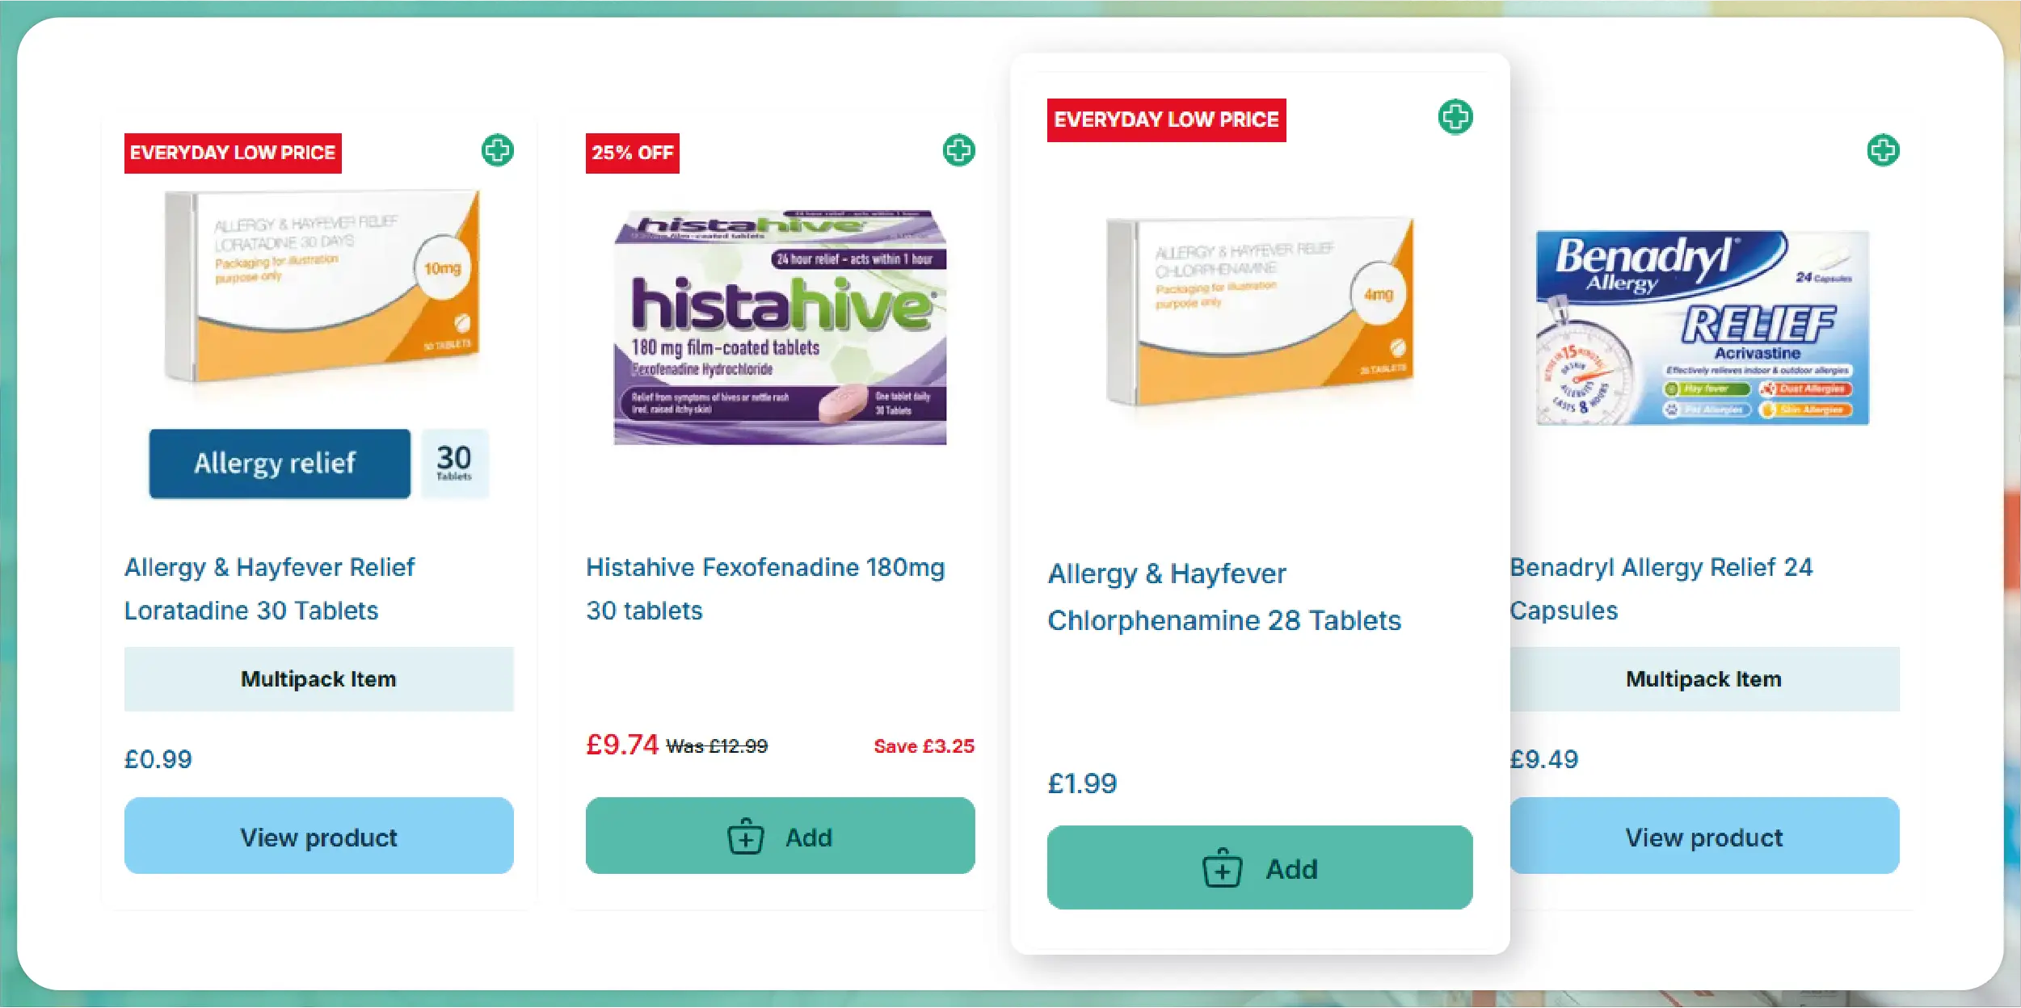Image resolution: width=2021 pixels, height=1008 pixels.
Task: Open Histahive Fexofenadine 180mg title link
Action: pyautogui.click(x=764, y=589)
